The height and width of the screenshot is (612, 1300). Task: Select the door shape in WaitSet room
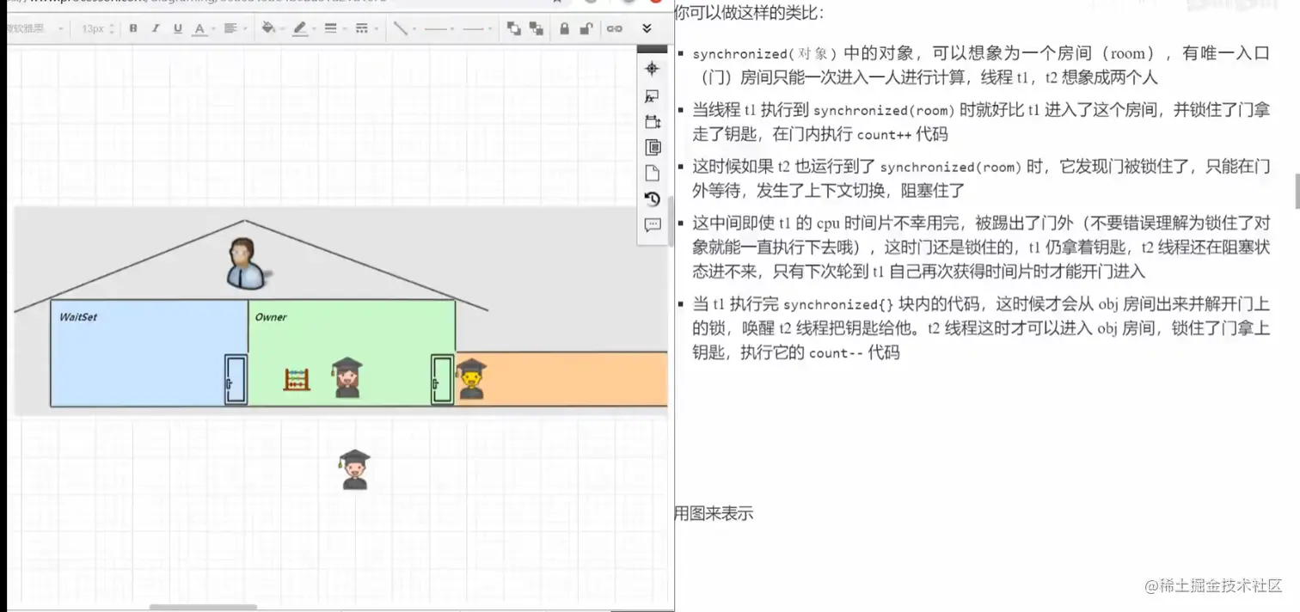236,379
